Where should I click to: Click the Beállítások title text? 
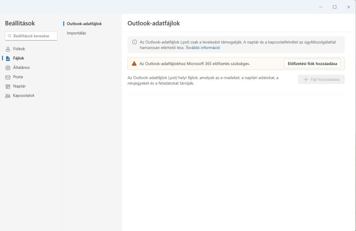pos(20,23)
